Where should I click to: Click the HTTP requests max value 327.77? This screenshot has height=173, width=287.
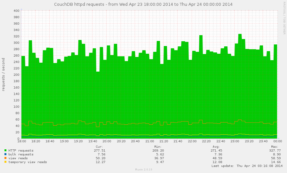pos(275,151)
